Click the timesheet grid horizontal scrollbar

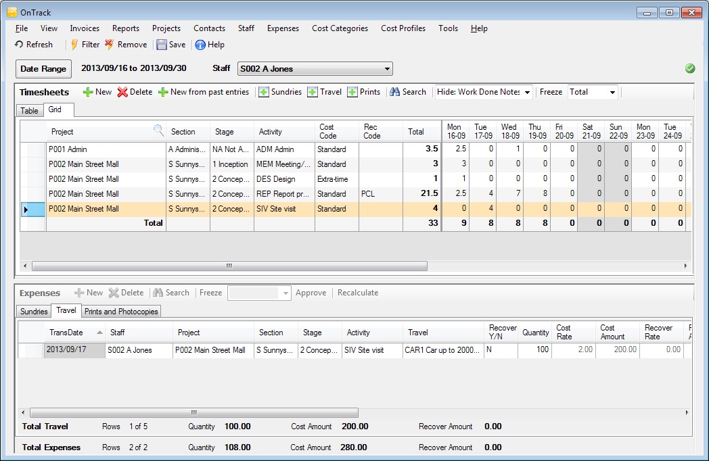coord(229,266)
